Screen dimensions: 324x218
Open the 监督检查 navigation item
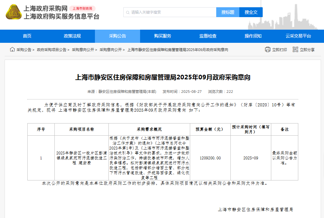[x=208, y=36]
